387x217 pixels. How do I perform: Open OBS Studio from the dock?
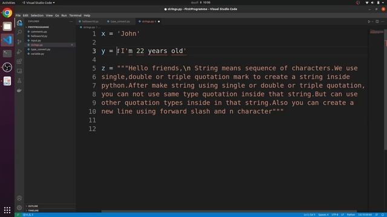tap(7, 67)
